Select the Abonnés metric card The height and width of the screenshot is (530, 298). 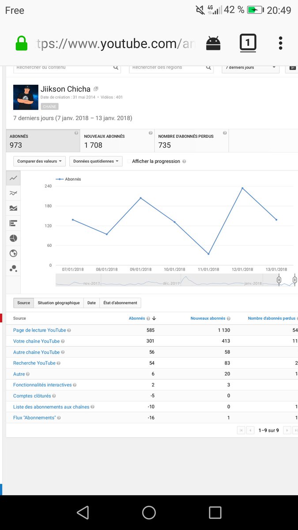tap(43, 141)
